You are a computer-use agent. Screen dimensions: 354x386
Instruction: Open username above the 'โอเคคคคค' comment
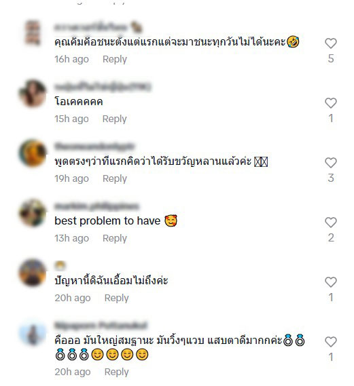[103, 87]
